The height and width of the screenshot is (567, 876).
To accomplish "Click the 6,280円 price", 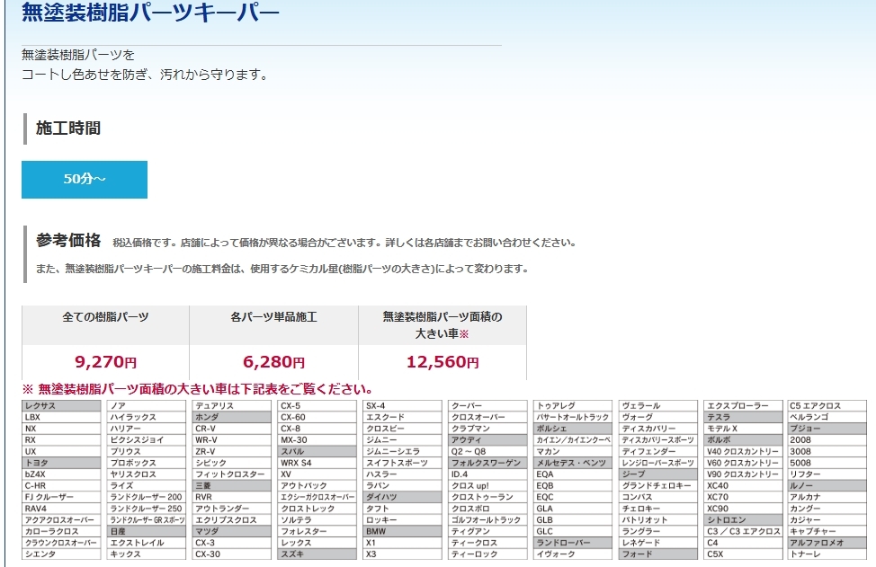I will (273, 362).
